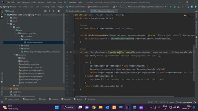Viewport: 198px width, 111px height.
Task: Open SonarLint tool window
Action: pyautogui.click(x=90, y=99)
